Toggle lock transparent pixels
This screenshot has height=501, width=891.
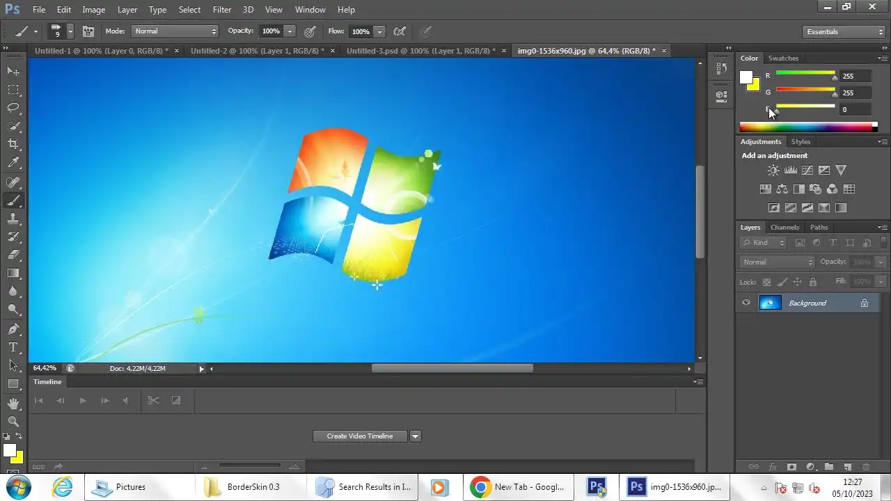(x=766, y=282)
